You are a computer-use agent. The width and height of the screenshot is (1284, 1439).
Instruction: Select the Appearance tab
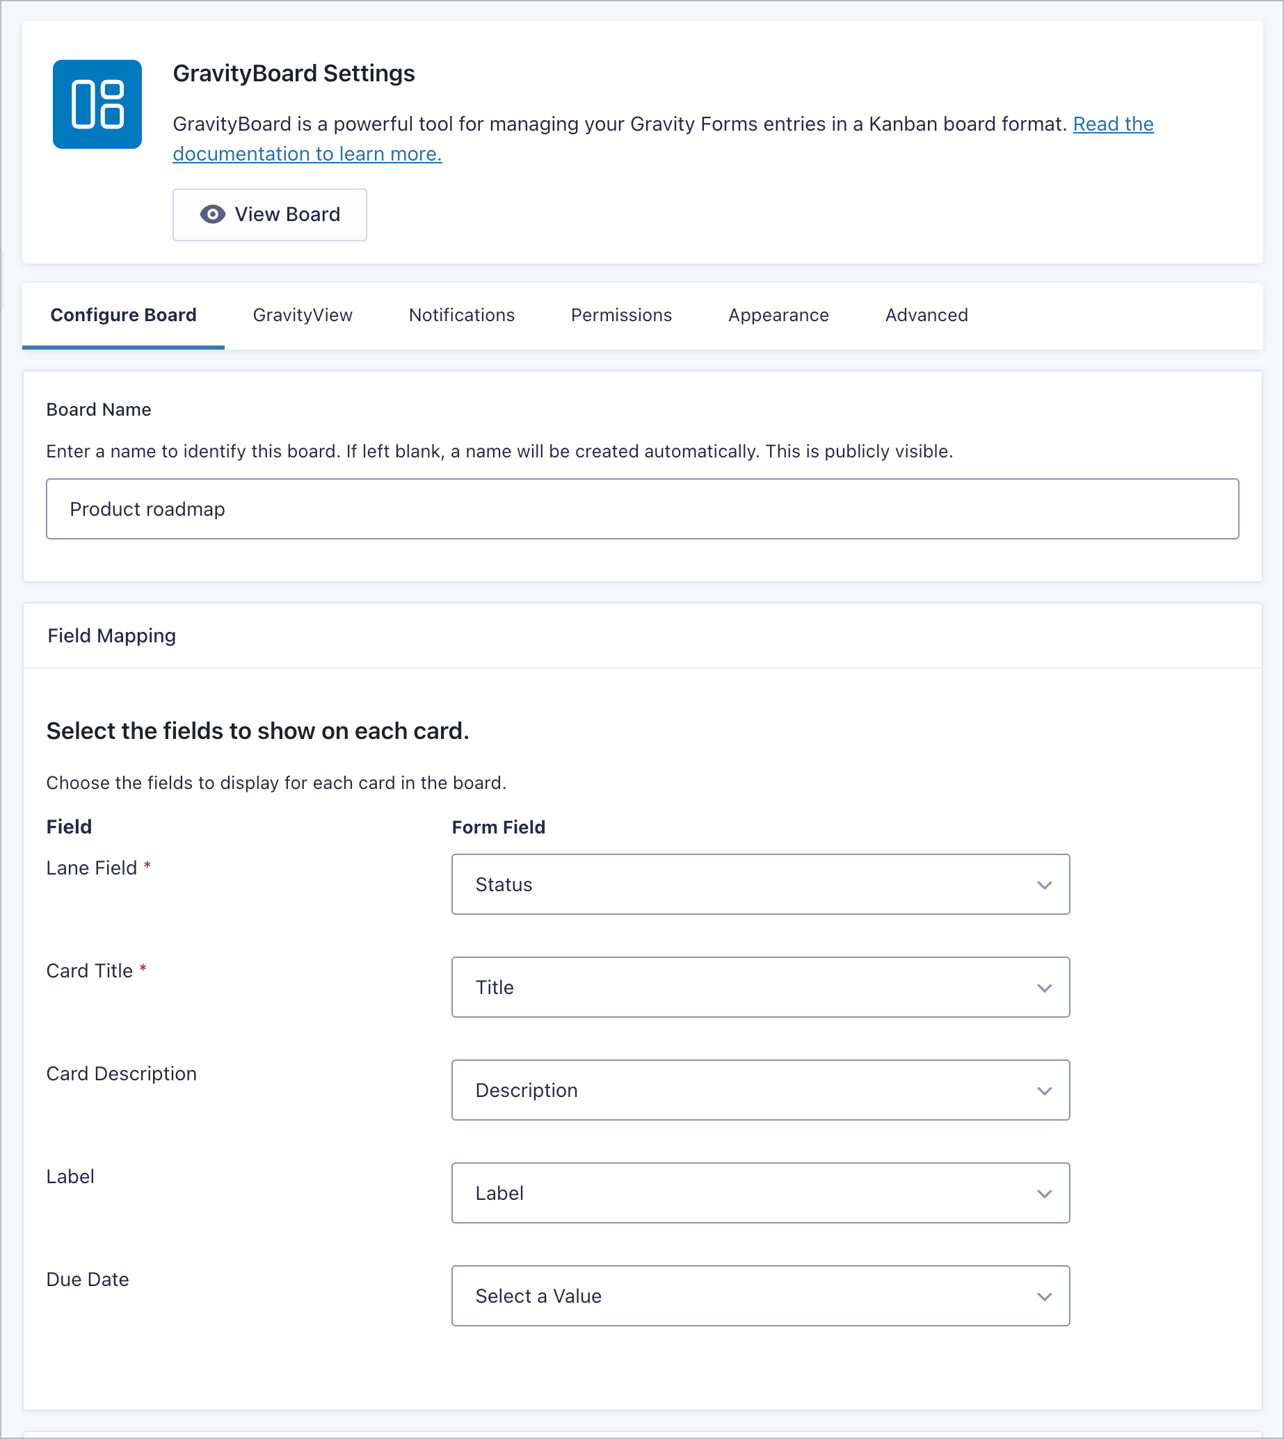(778, 315)
